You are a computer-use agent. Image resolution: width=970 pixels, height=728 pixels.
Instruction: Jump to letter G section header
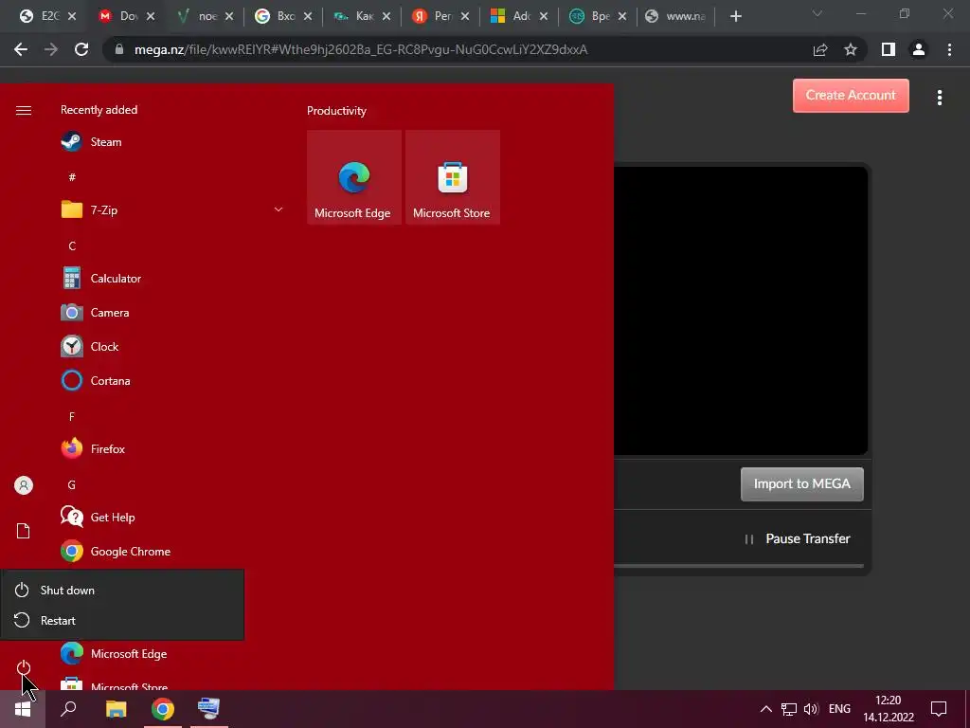click(x=72, y=484)
